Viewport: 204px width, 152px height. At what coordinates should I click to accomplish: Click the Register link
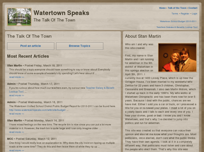pos(185,14)
